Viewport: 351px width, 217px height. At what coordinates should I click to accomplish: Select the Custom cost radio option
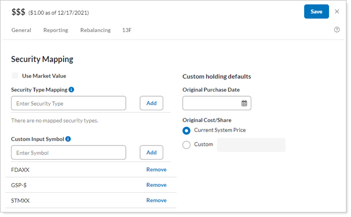pyautogui.click(x=187, y=145)
